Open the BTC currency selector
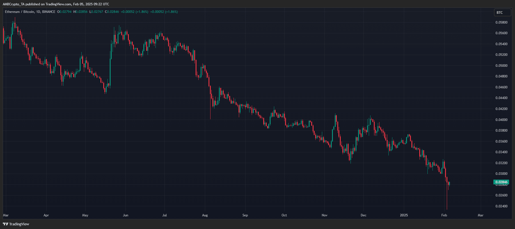Screen dimensions: 515x229 click(502, 13)
